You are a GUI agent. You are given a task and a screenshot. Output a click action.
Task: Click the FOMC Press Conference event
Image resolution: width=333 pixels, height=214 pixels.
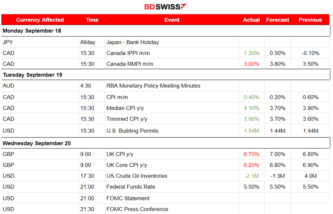[137, 209]
